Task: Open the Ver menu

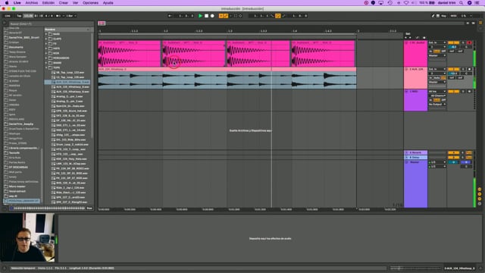Action: point(75,3)
